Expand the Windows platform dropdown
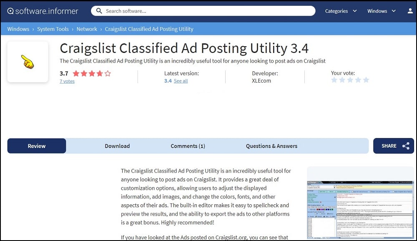 (382, 11)
